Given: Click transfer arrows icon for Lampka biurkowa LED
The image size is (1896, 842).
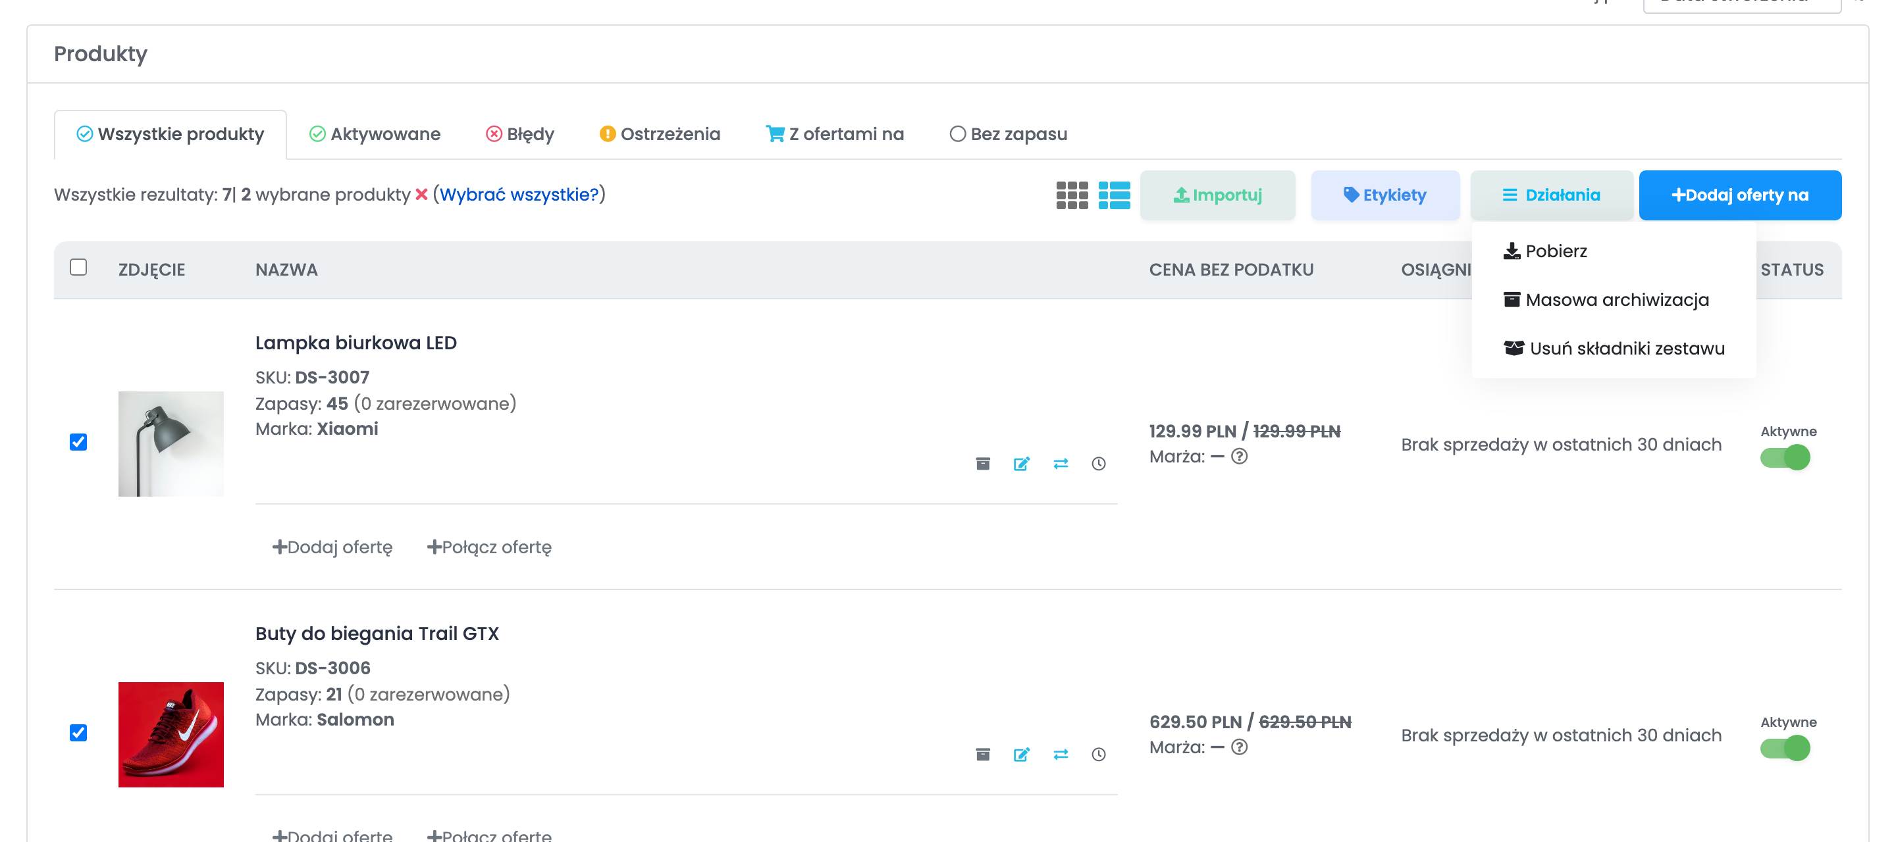Looking at the screenshot, I should 1061,463.
